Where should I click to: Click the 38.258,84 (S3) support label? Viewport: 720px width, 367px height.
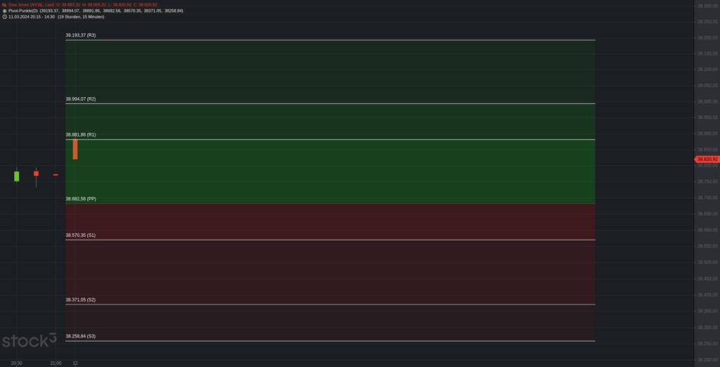click(x=81, y=336)
